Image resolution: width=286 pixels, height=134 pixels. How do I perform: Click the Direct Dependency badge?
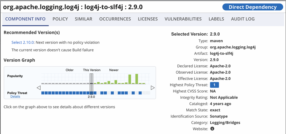(x=253, y=7)
